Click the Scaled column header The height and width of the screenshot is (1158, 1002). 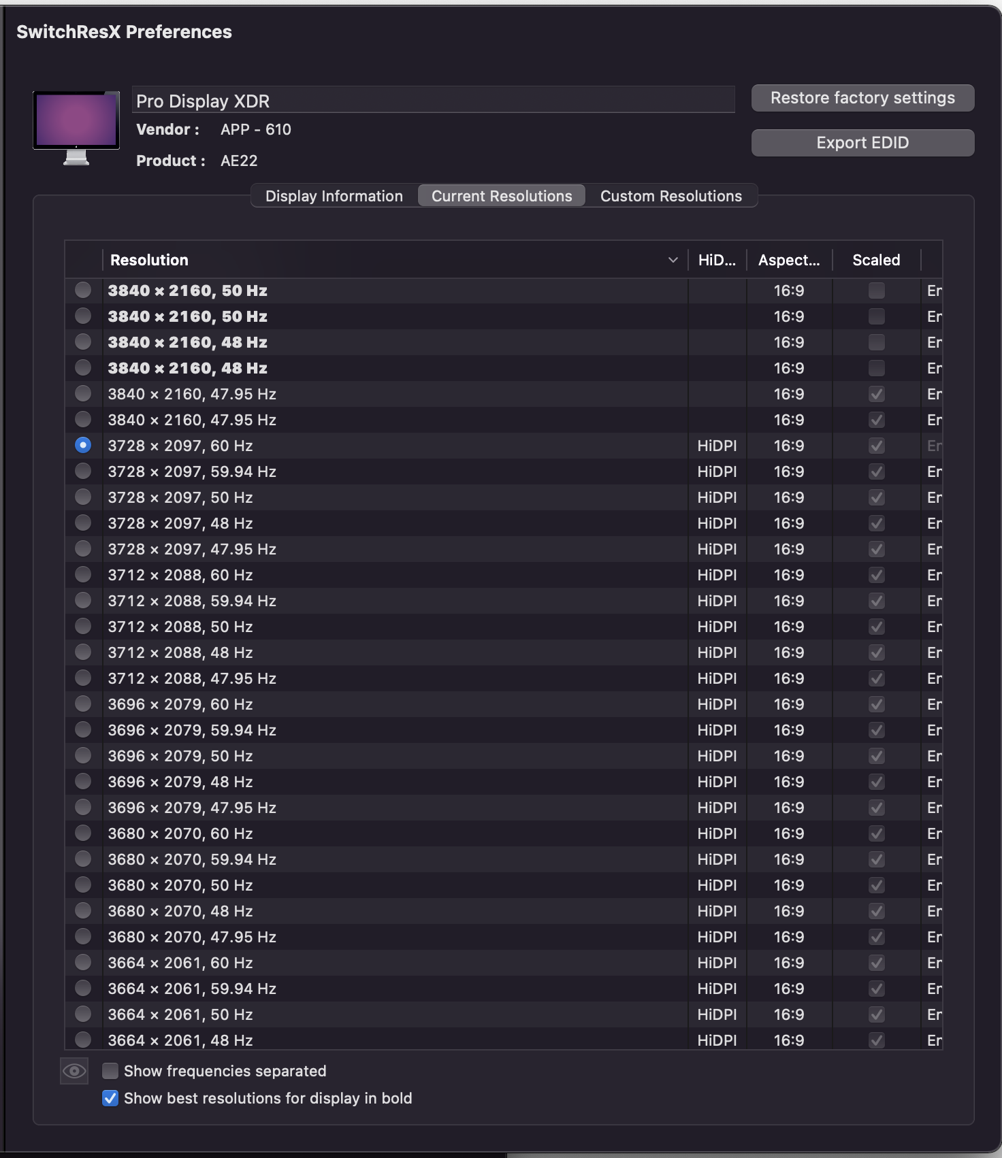click(x=876, y=260)
